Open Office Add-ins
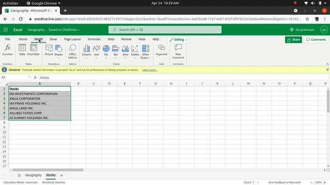Viewport: 330px width, 185px height. click(72, 51)
